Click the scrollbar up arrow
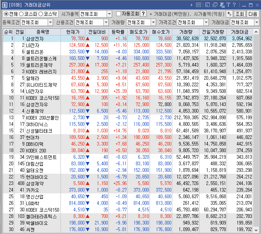Screen dimensions: 261x234 pyautogui.click(x=256, y=32)
